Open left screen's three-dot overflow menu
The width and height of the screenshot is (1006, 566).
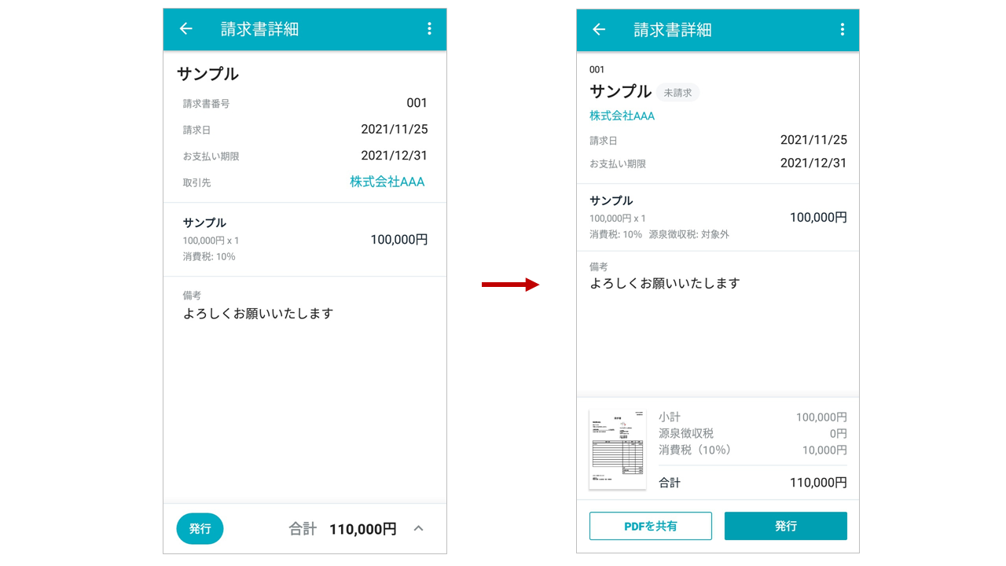point(429,29)
